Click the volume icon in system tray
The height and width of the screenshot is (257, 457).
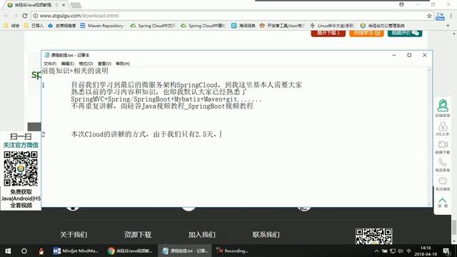(401, 251)
